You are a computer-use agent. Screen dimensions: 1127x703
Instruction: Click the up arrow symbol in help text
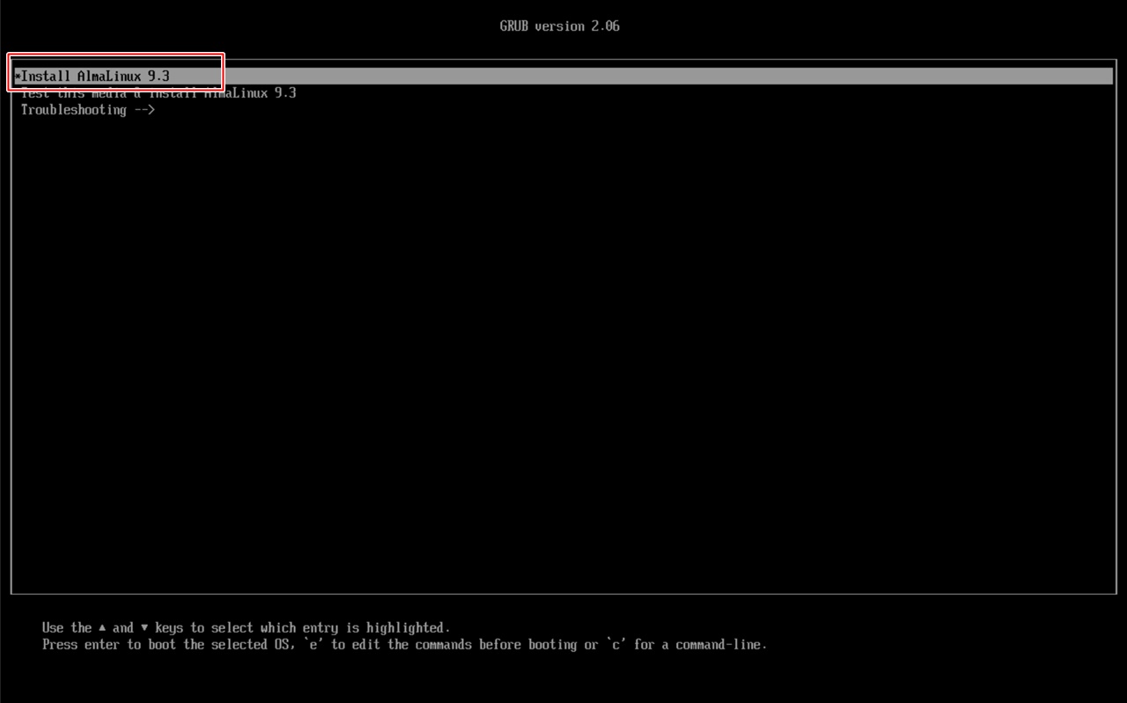tap(102, 627)
